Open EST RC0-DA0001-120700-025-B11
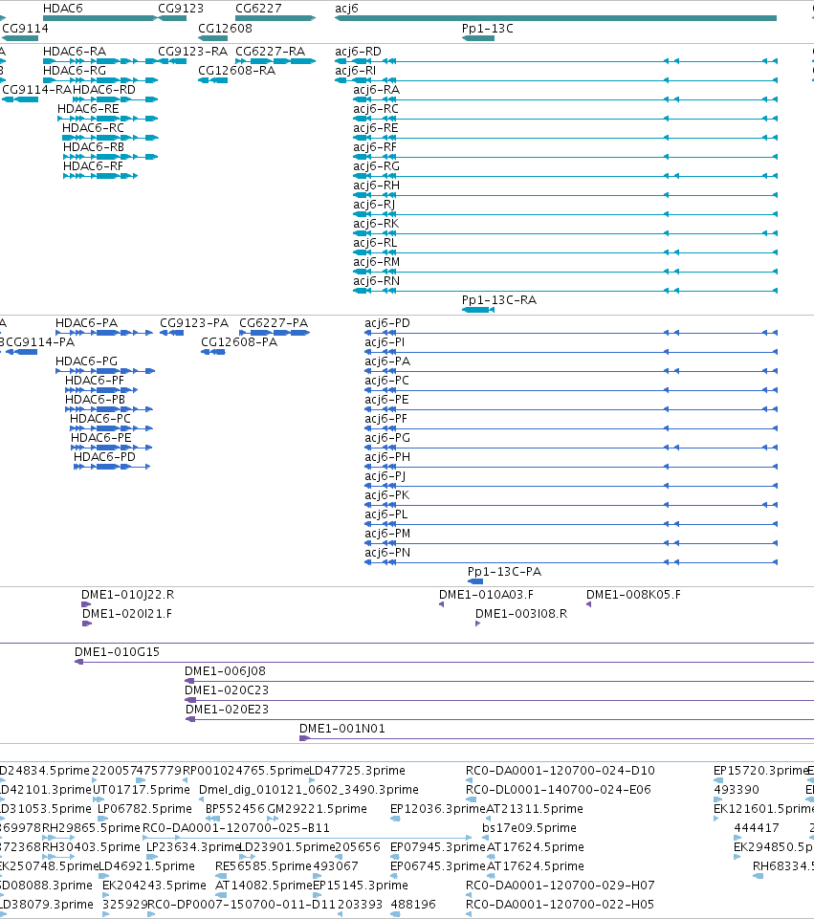Viewport: 814px width, 919px height. pos(236,828)
